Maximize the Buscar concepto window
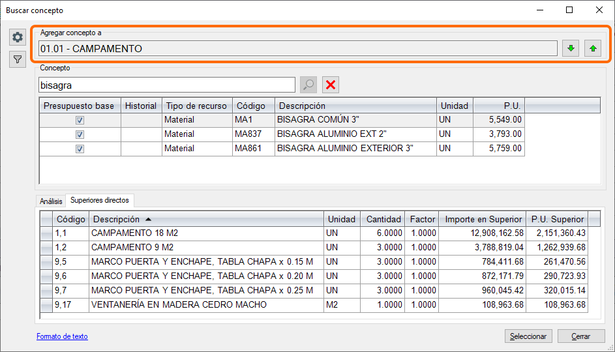This screenshot has width=615, height=352. (x=569, y=10)
